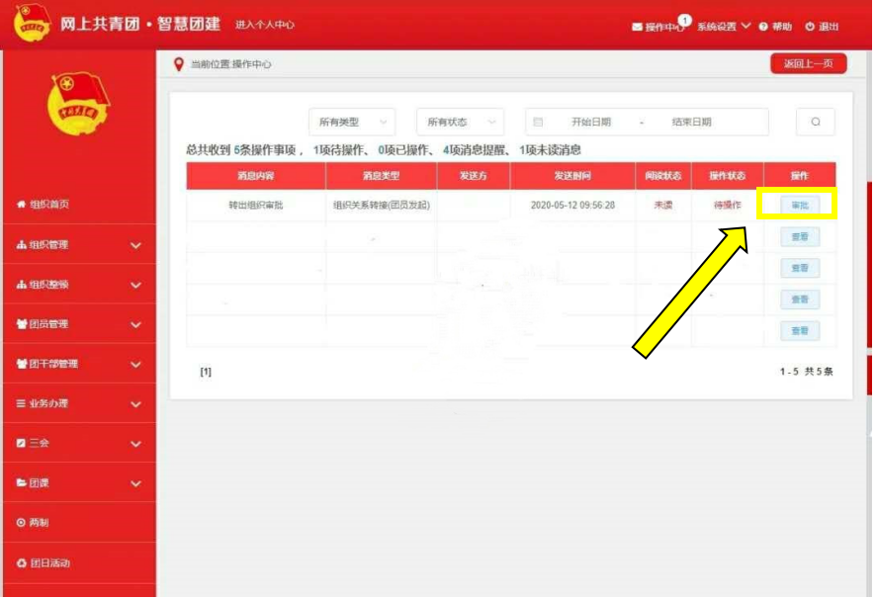Open 团日活动 in sidebar
Viewport: 877px width, 599px height.
(x=44, y=563)
